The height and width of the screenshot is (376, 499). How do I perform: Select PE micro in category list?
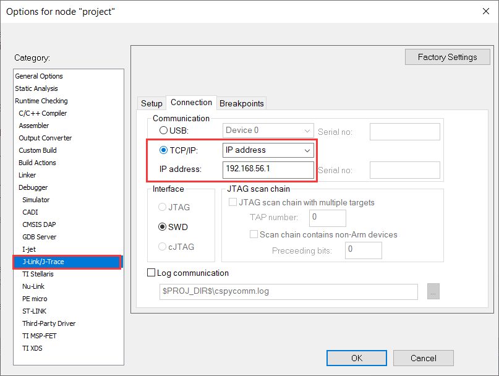pyautogui.click(x=35, y=299)
